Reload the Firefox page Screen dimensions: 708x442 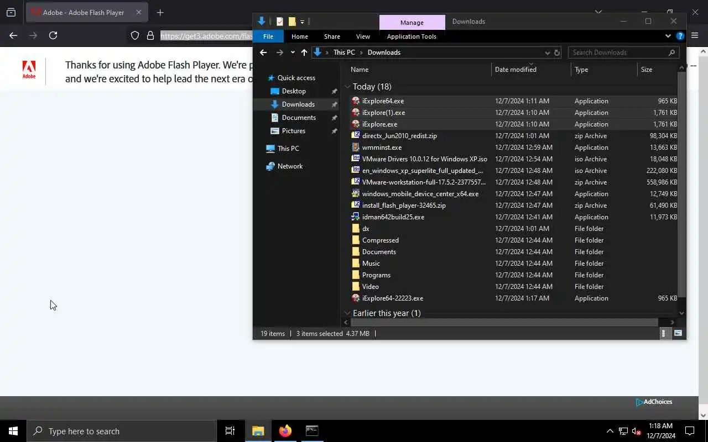coord(53,35)
